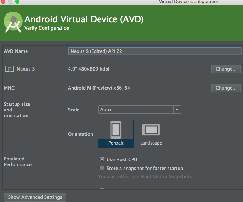
Task: Click 'Startup size and orientation' label
Action: [17, 110]
